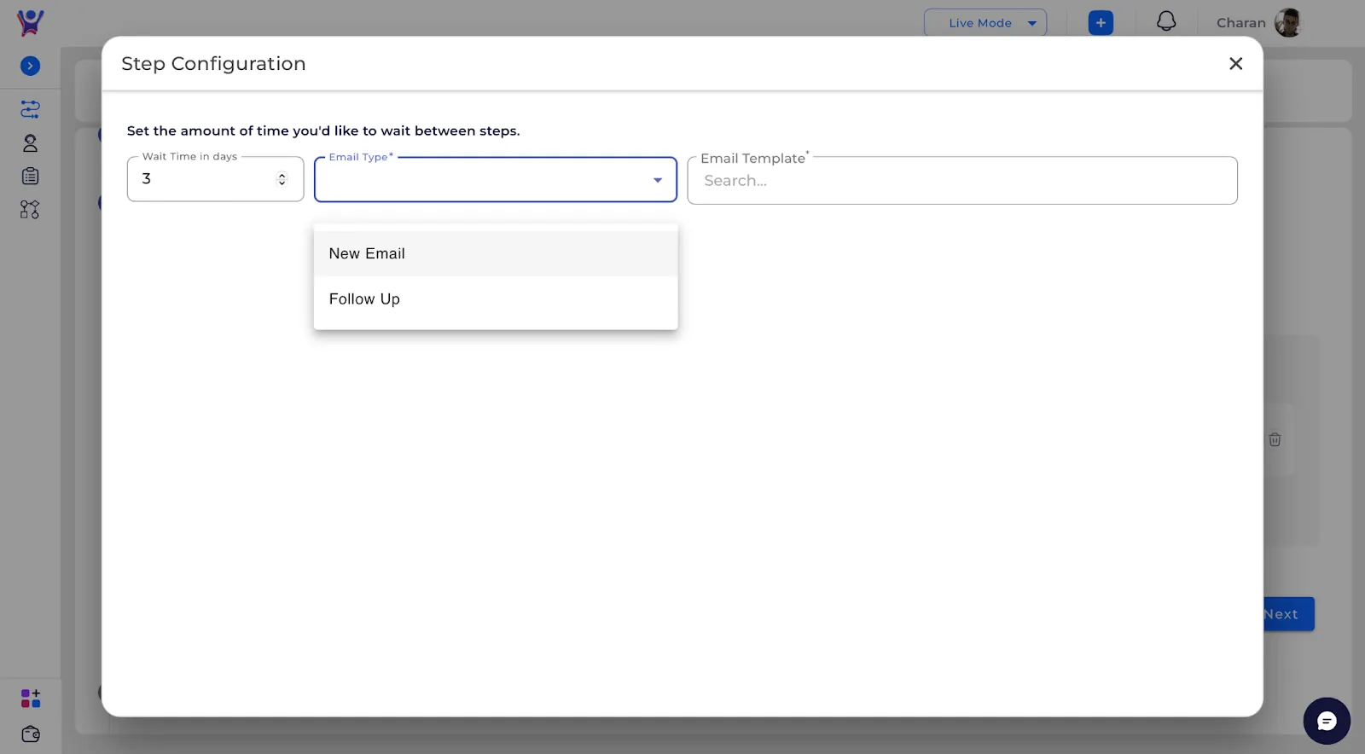The height and width of the screenshot is (754, 1365).
Task: Click the trash delete icon behind the dialog
Action: tap(1275, 440)
